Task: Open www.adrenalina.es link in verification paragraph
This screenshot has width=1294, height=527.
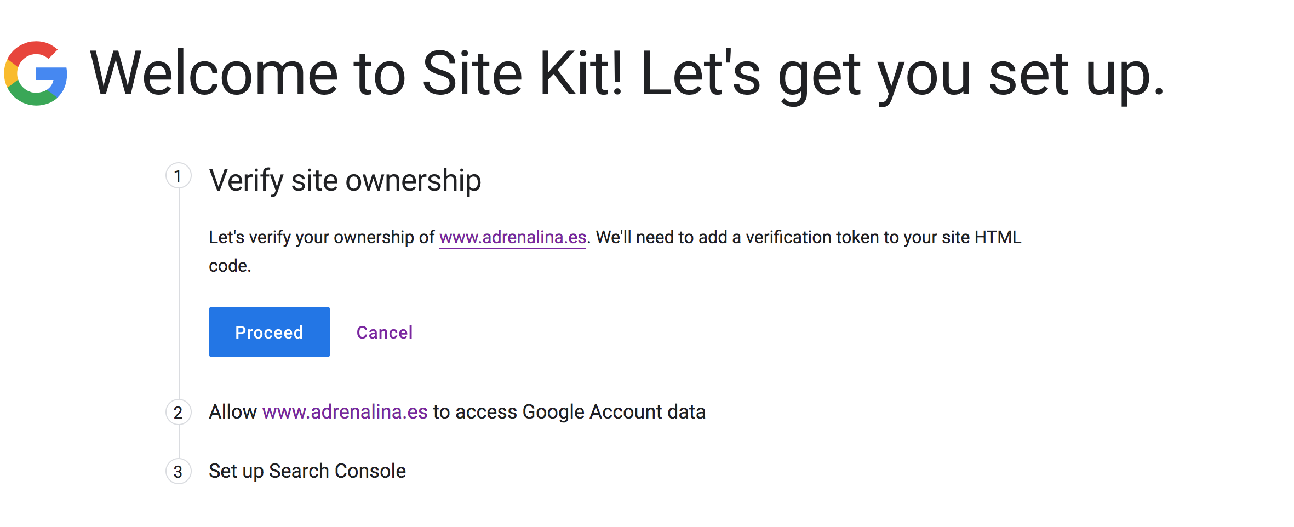Action: point(513,237)
